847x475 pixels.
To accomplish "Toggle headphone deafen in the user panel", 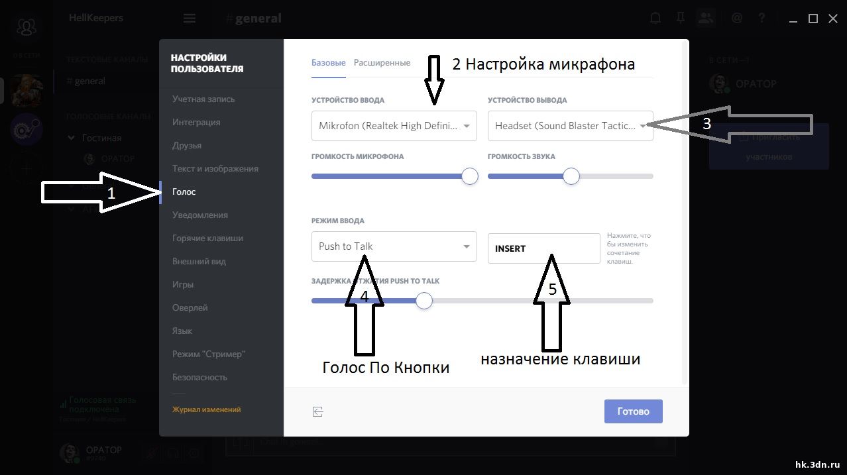I will 174,454.
